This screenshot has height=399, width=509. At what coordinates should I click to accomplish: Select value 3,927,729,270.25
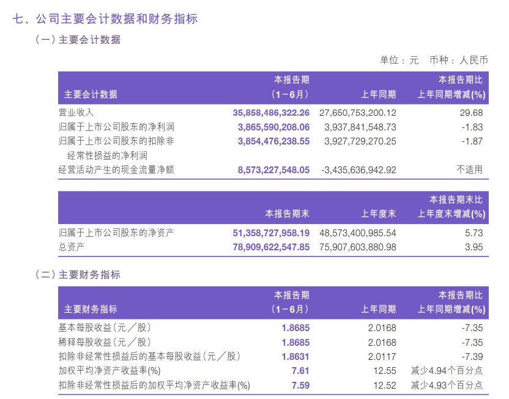360,141
